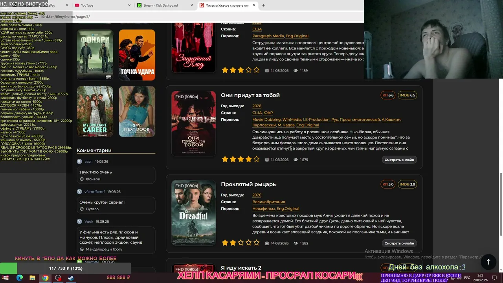Open the Они придут за тобой poster

pyautogui.click(x=193, y=123)
